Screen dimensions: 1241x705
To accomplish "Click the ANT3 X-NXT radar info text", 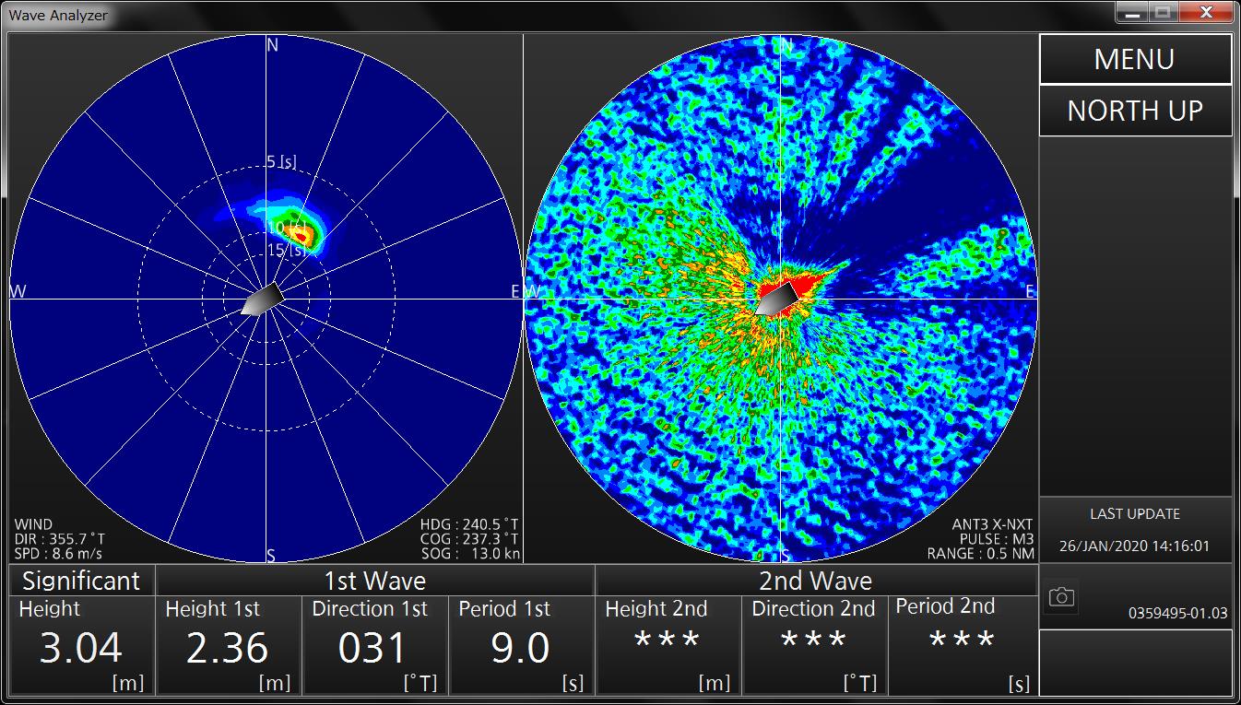I will [x=981, y=539].
